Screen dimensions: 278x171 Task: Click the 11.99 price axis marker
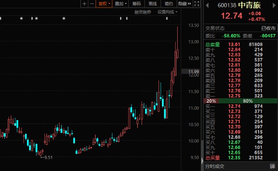tap(191, 71)
